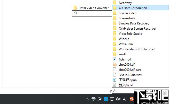Click the VideoSolo Studio folder icon
The image size is (169, 104).
pyautogui.click(x=115, y=33)
